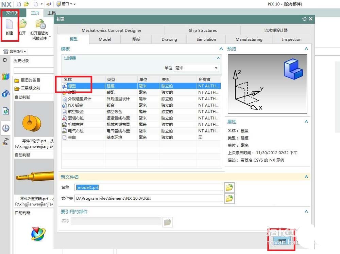Collapse the 属性 properties section
The width and height of the screenshot is (340, 254).
(x=306, y=122)
